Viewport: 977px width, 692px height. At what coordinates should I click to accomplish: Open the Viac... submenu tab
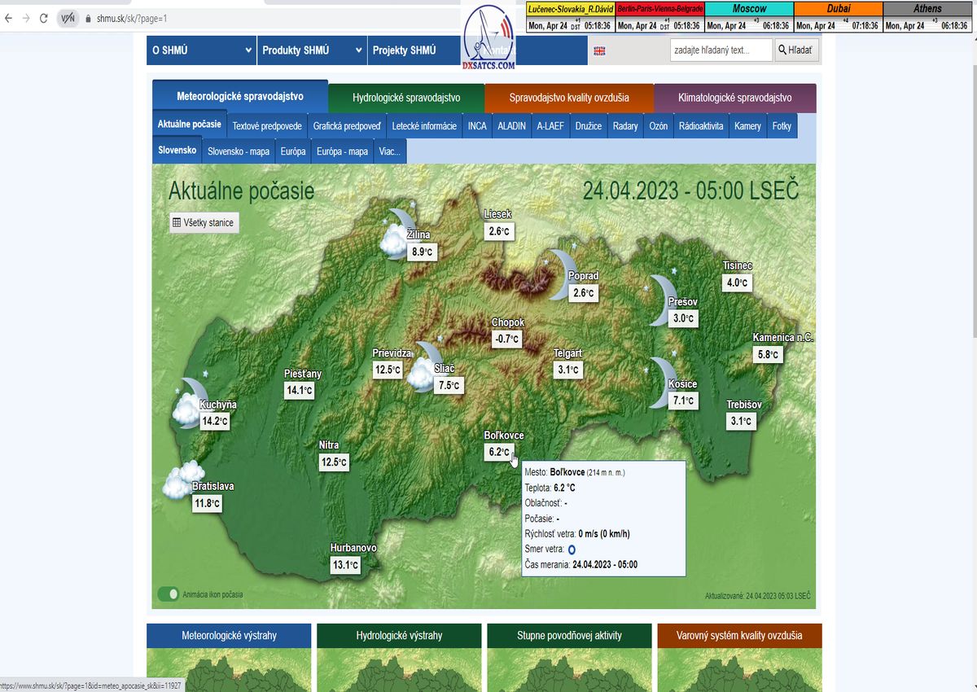click(x=389, y=151)
